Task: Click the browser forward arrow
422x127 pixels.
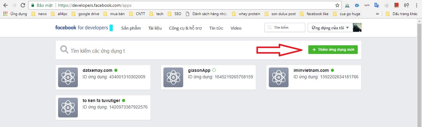Action: click(x=14, y=5)
